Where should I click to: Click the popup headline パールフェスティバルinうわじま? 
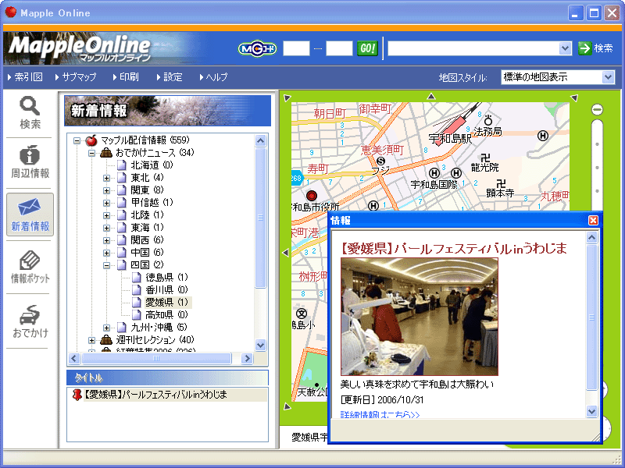[453, 249]
